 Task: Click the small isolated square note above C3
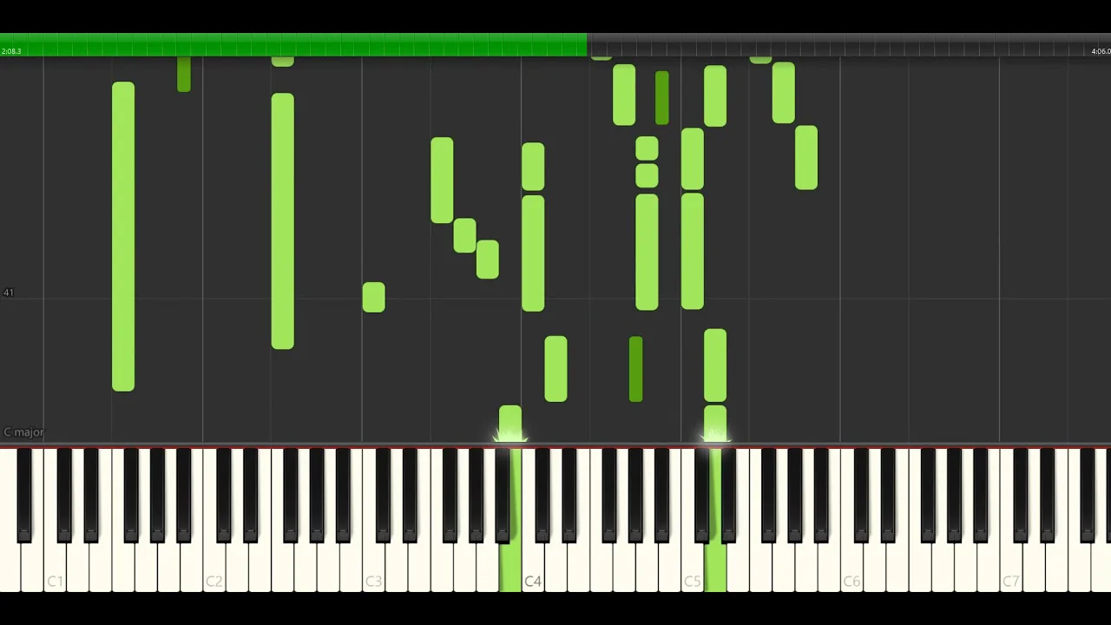point(374,298)
